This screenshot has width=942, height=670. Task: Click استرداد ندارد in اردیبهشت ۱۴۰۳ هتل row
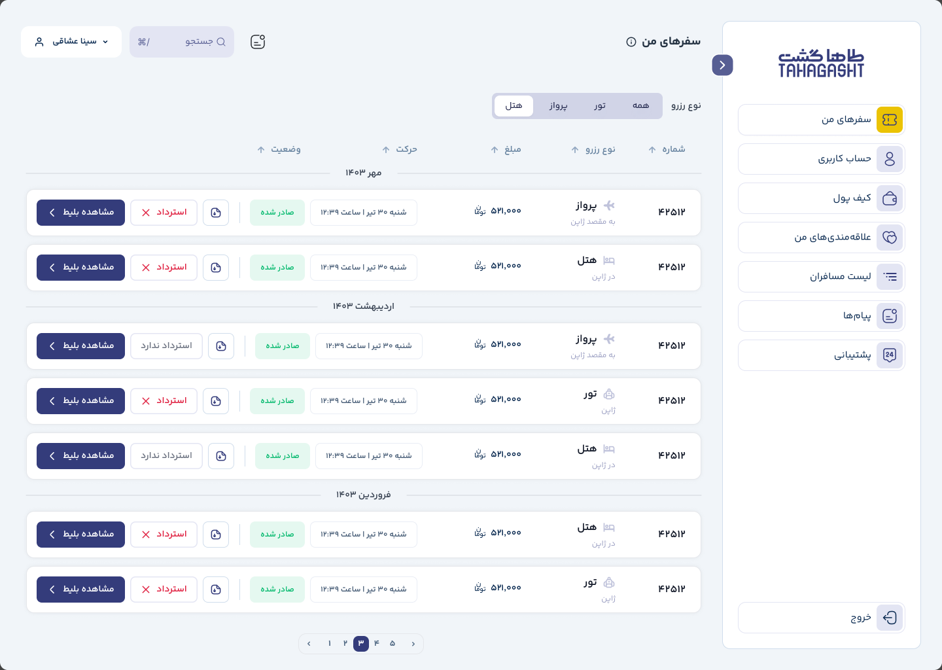[166, 456]
